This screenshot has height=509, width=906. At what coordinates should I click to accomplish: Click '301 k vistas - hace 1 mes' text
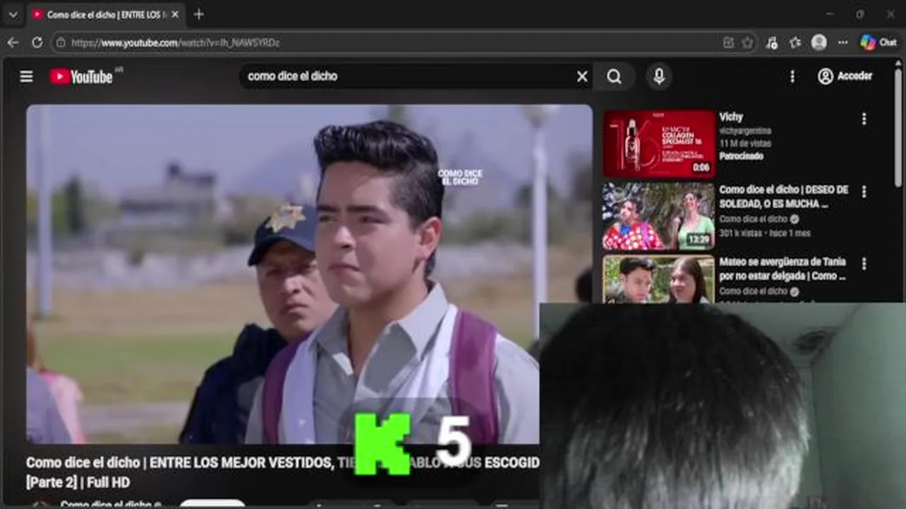pyautogui.click(x=764, y=233)
